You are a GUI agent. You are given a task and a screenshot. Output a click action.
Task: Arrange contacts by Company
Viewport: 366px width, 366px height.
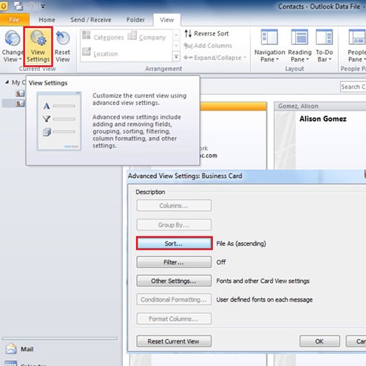pos(146,37)
